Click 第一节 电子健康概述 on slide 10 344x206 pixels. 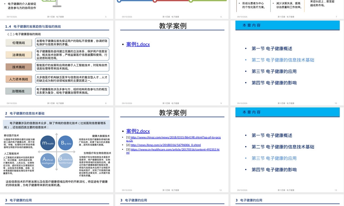(272, 49)
